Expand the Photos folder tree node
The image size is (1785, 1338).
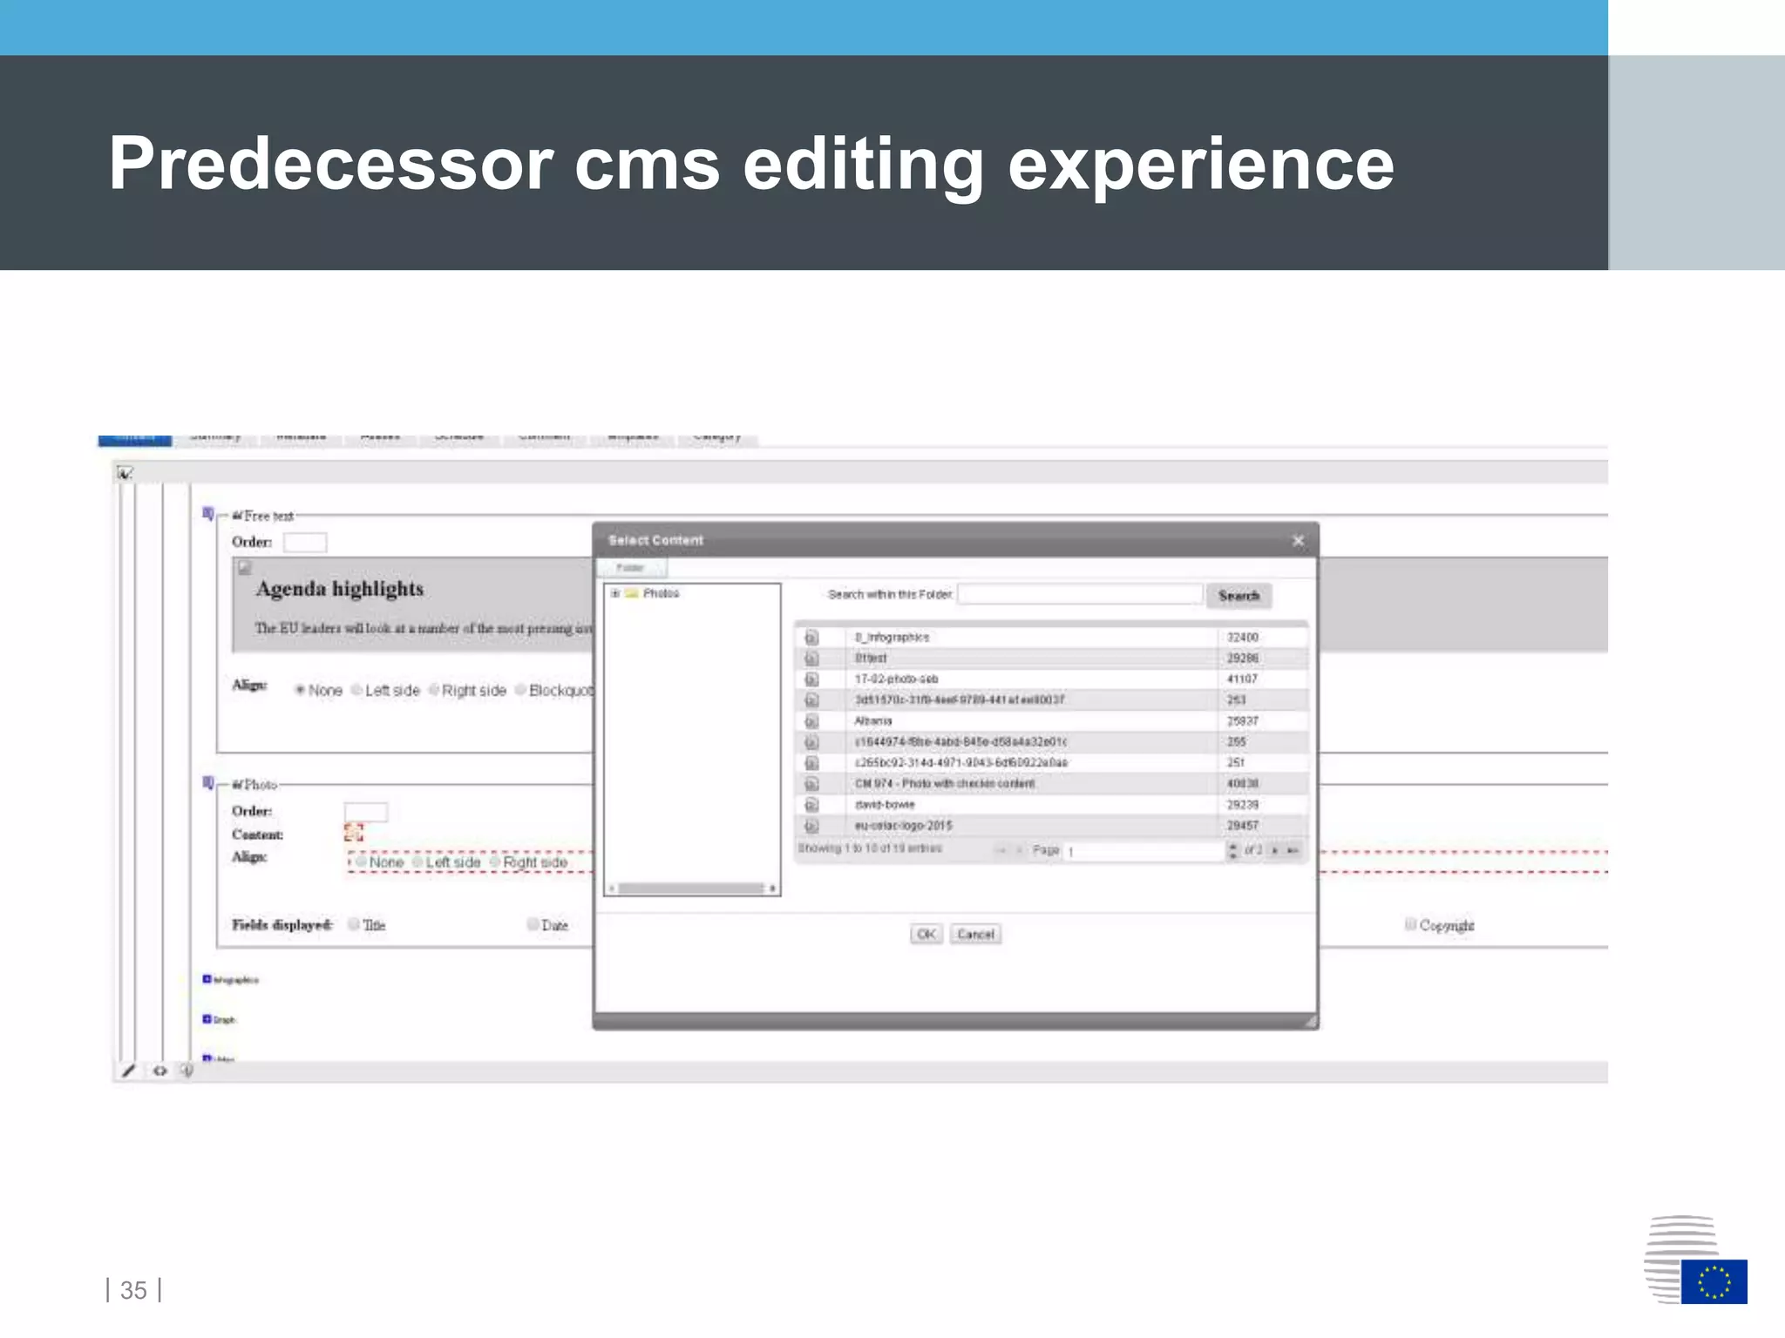(x=615, y=593)
